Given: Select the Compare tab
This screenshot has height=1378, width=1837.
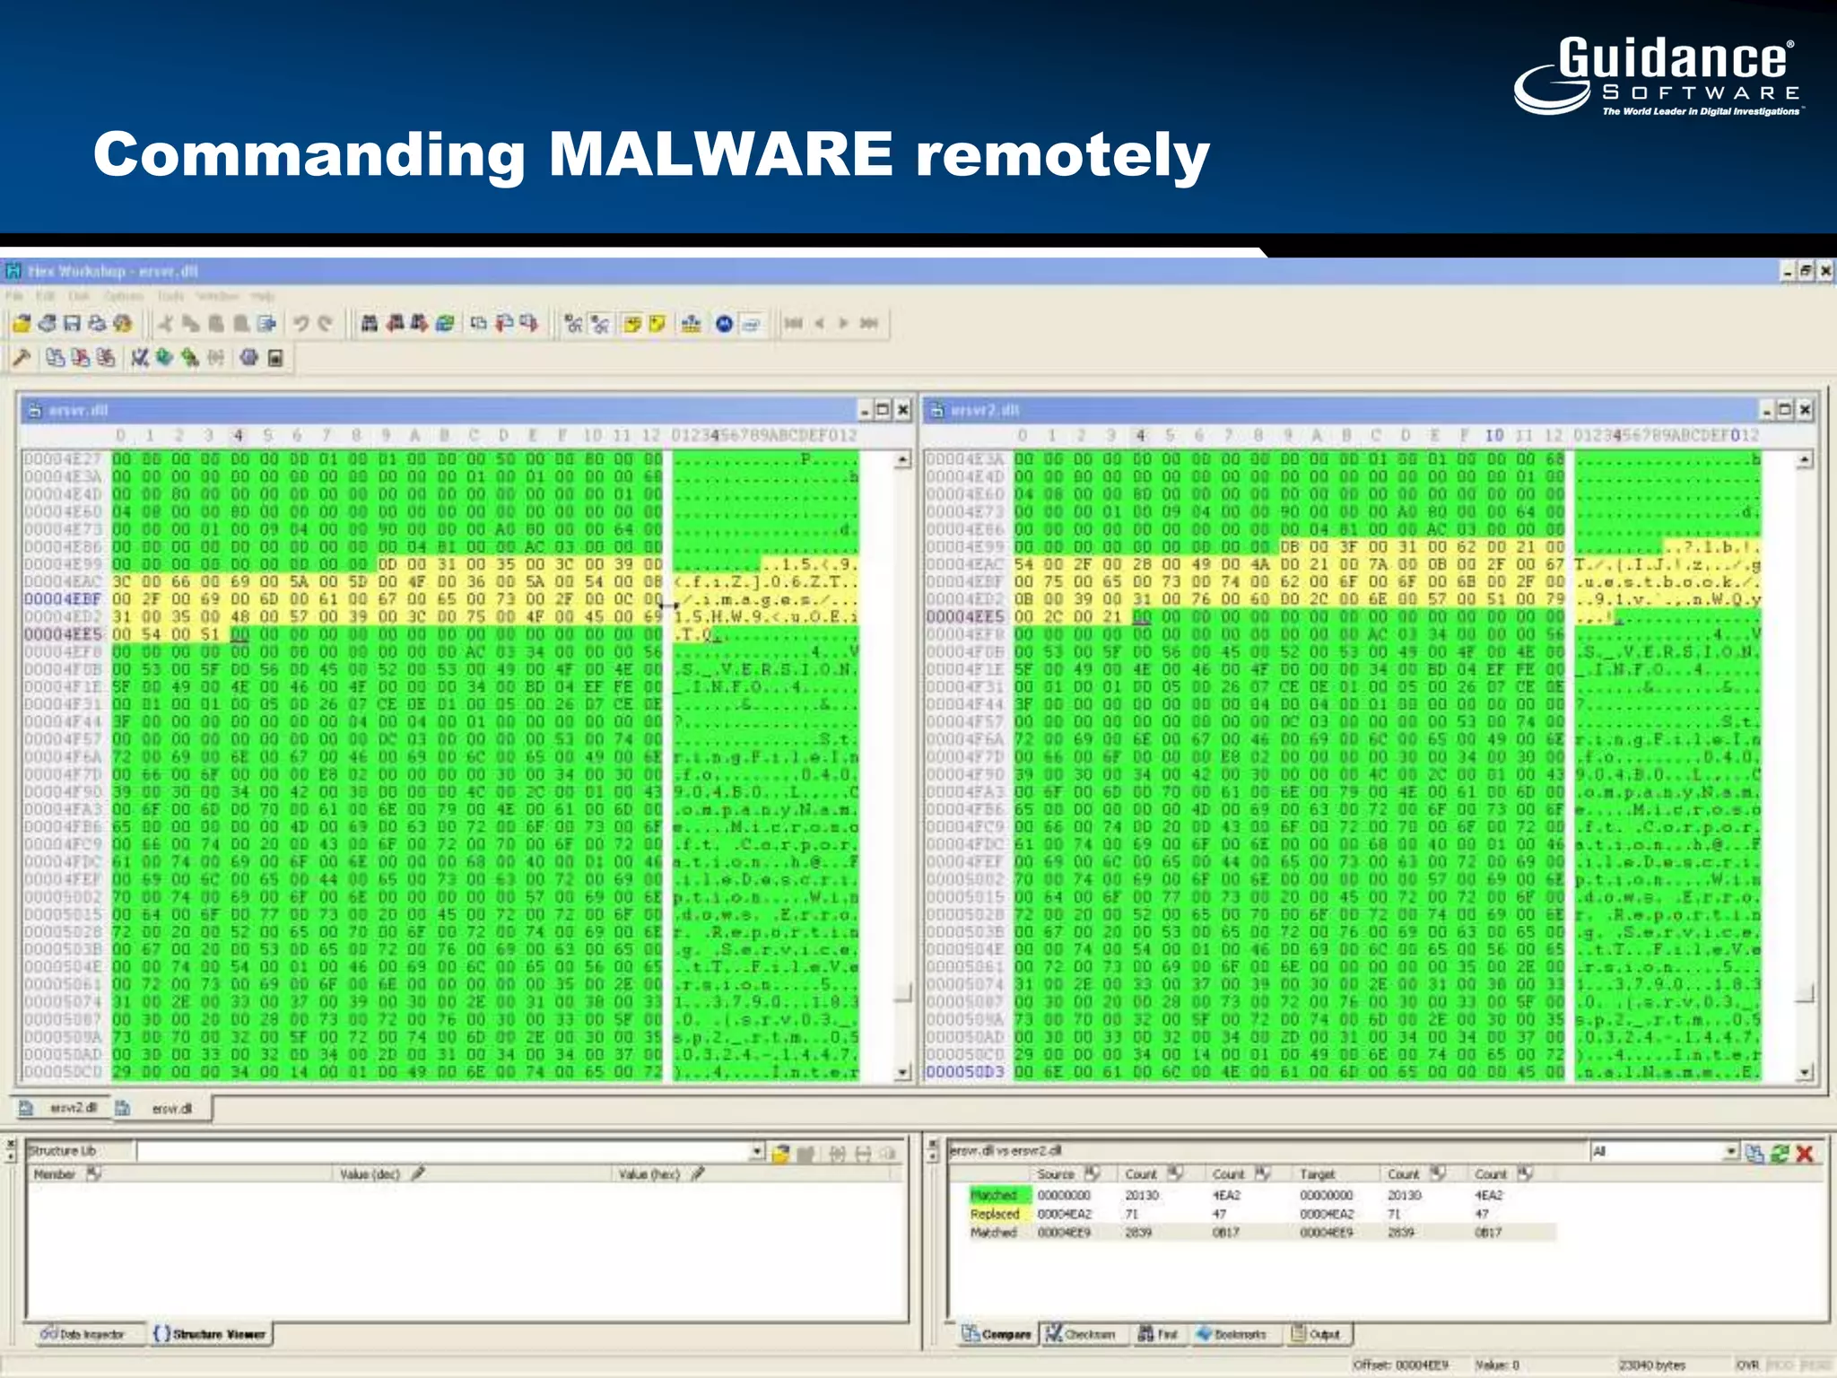Looking at the screenshot, I should click(x=997, y=1334).
